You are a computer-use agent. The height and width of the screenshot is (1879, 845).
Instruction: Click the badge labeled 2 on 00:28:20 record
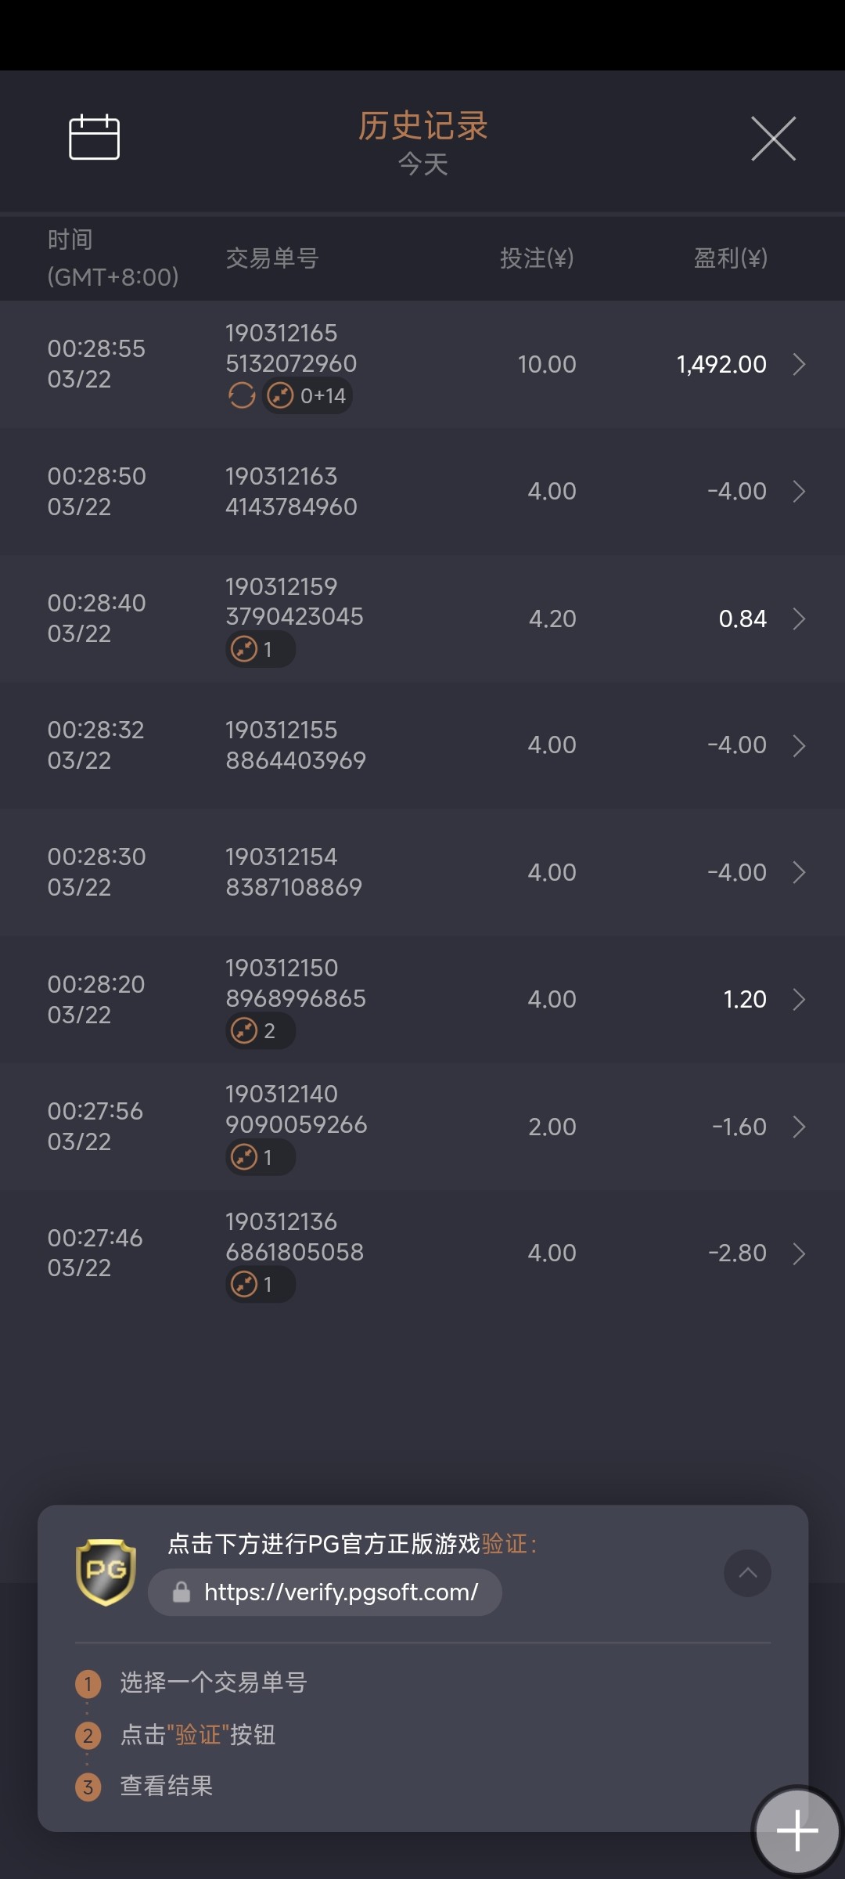click(x=260, y=1031)
